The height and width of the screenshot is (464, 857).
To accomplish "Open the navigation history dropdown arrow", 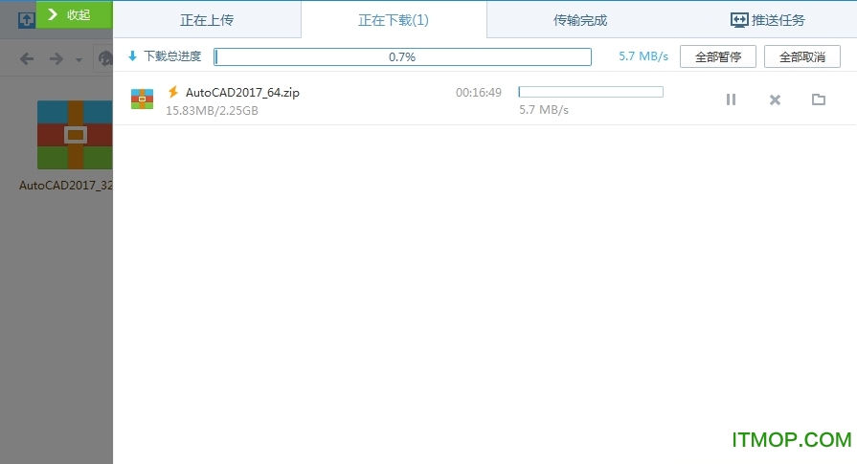I will pyautogui.click(x=79, y=59).
